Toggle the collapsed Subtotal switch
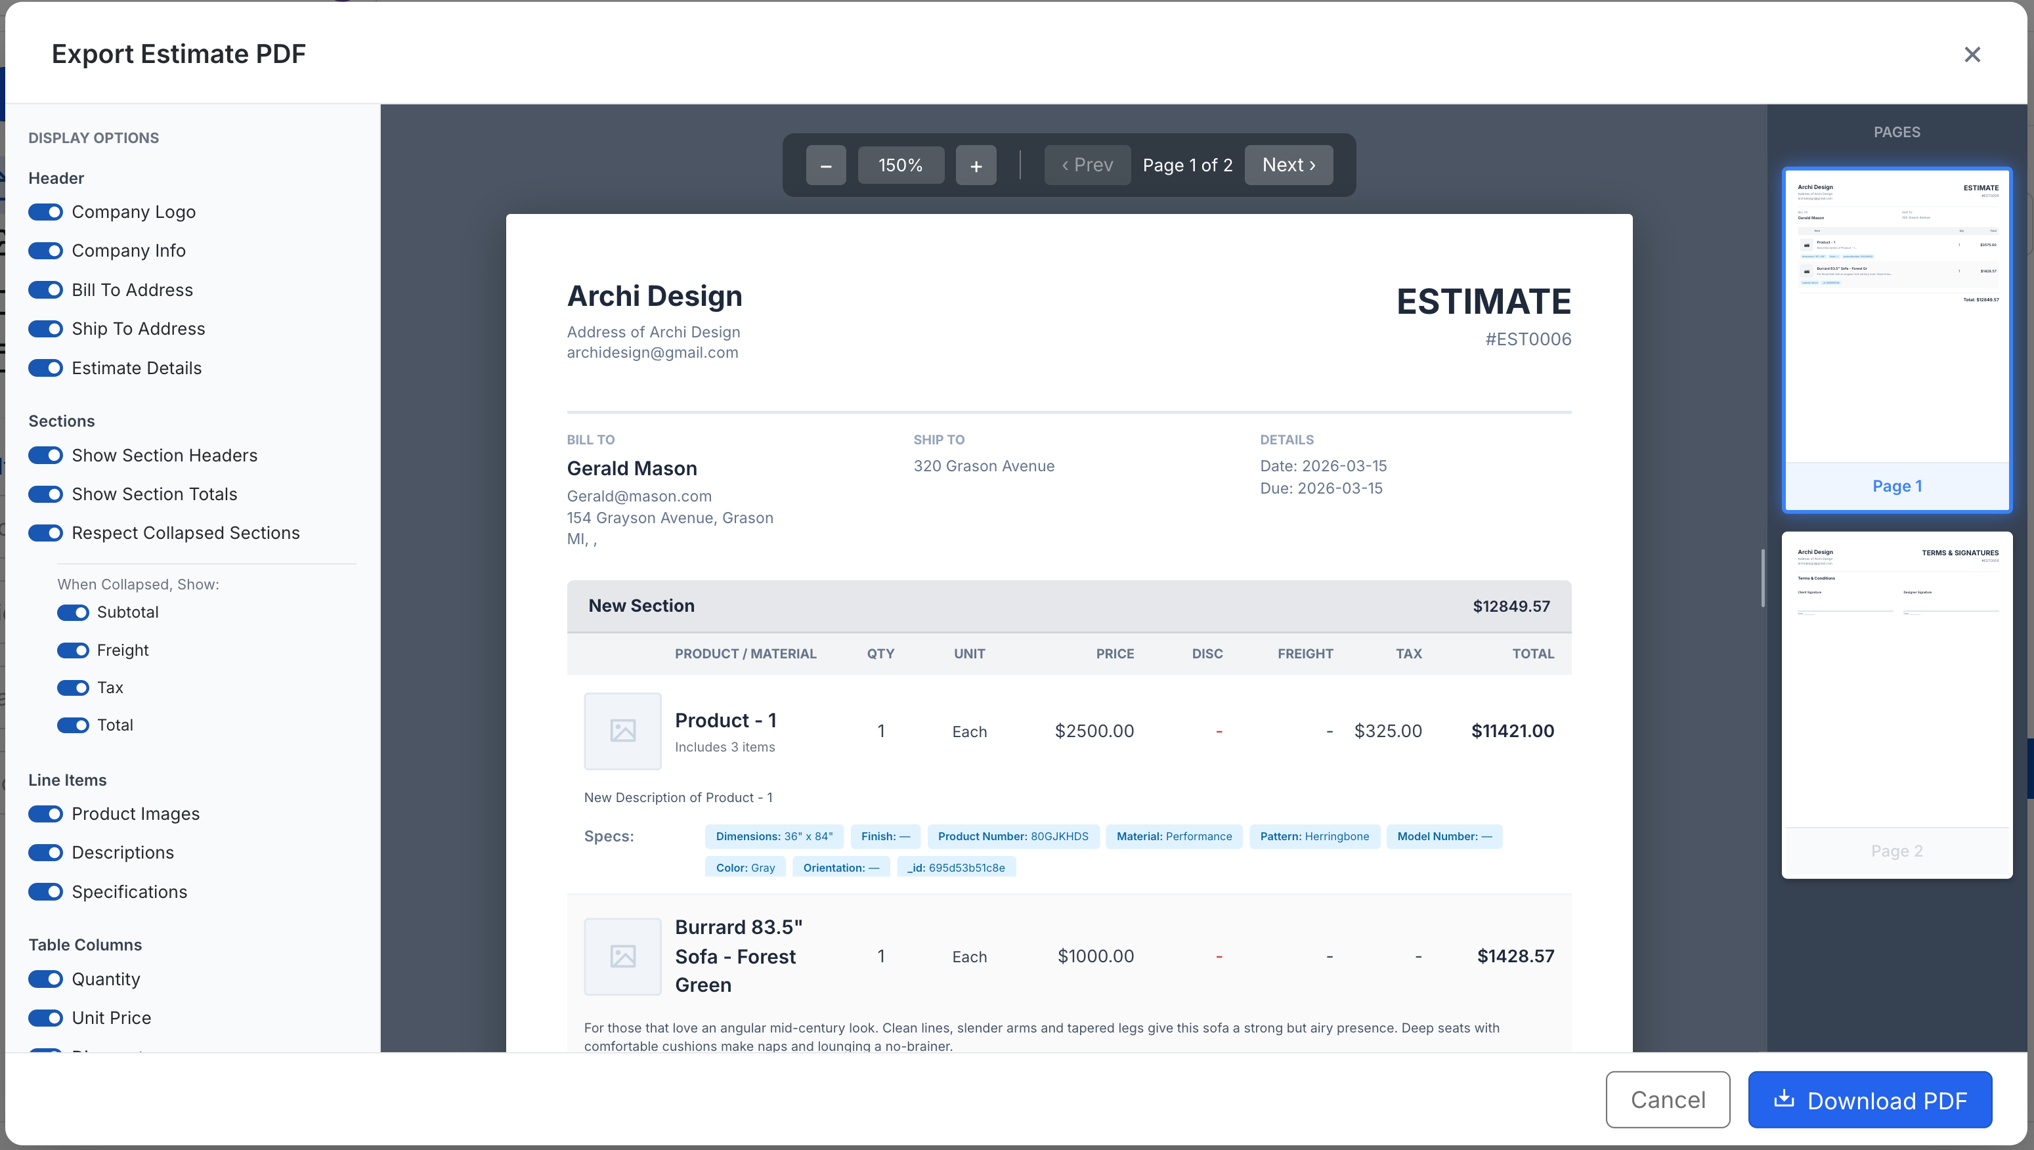 point(73,612)
